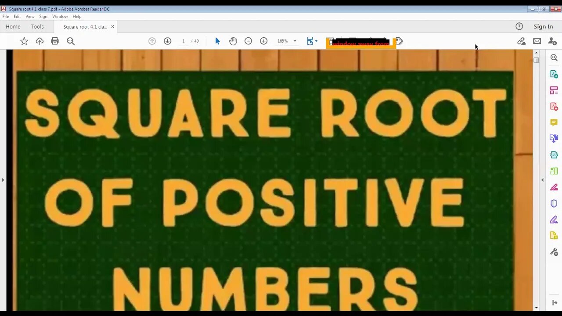Open the pink Redact pen tool
Viewport: 562px width, 316px height.
[x=554, y=187]
